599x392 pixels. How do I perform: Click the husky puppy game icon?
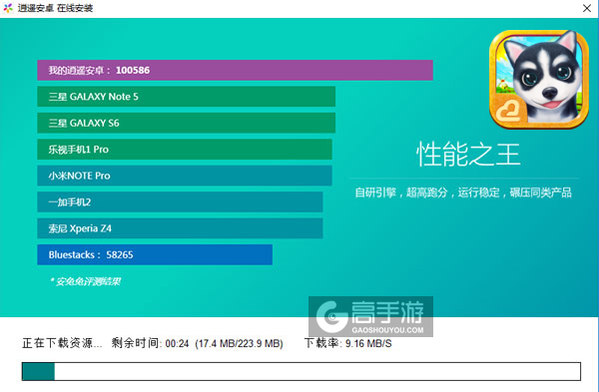point(539,80)
